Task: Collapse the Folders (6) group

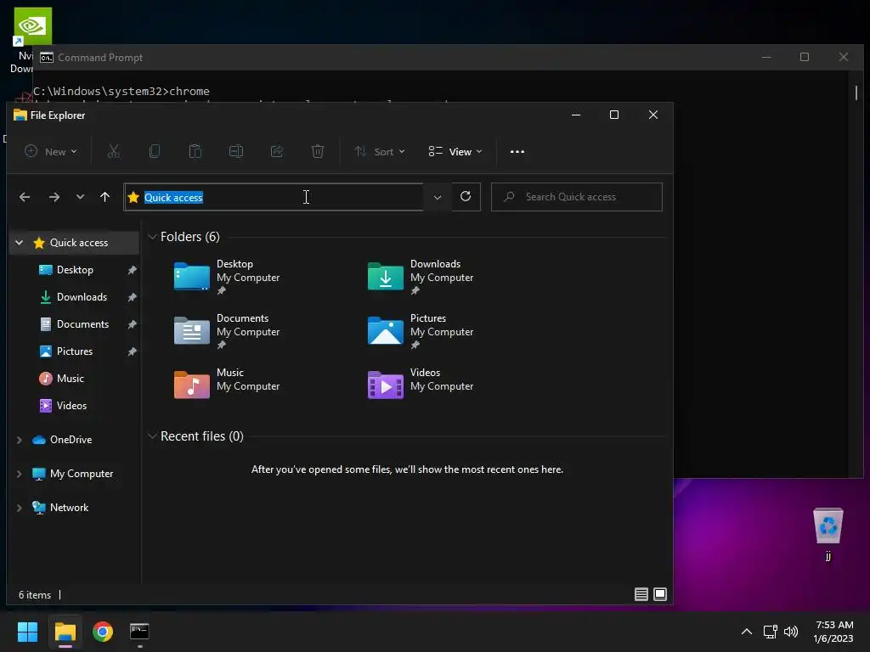Action: coord(152,237)
